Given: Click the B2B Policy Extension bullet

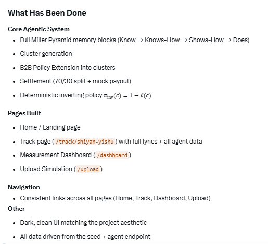Looking at the screenshot, I should 68,68.
